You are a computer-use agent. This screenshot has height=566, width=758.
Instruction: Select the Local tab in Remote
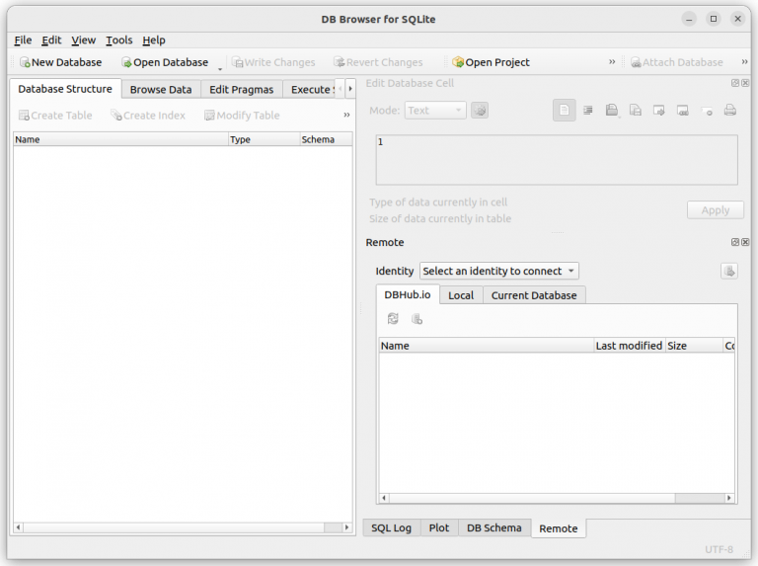(461, 295)
